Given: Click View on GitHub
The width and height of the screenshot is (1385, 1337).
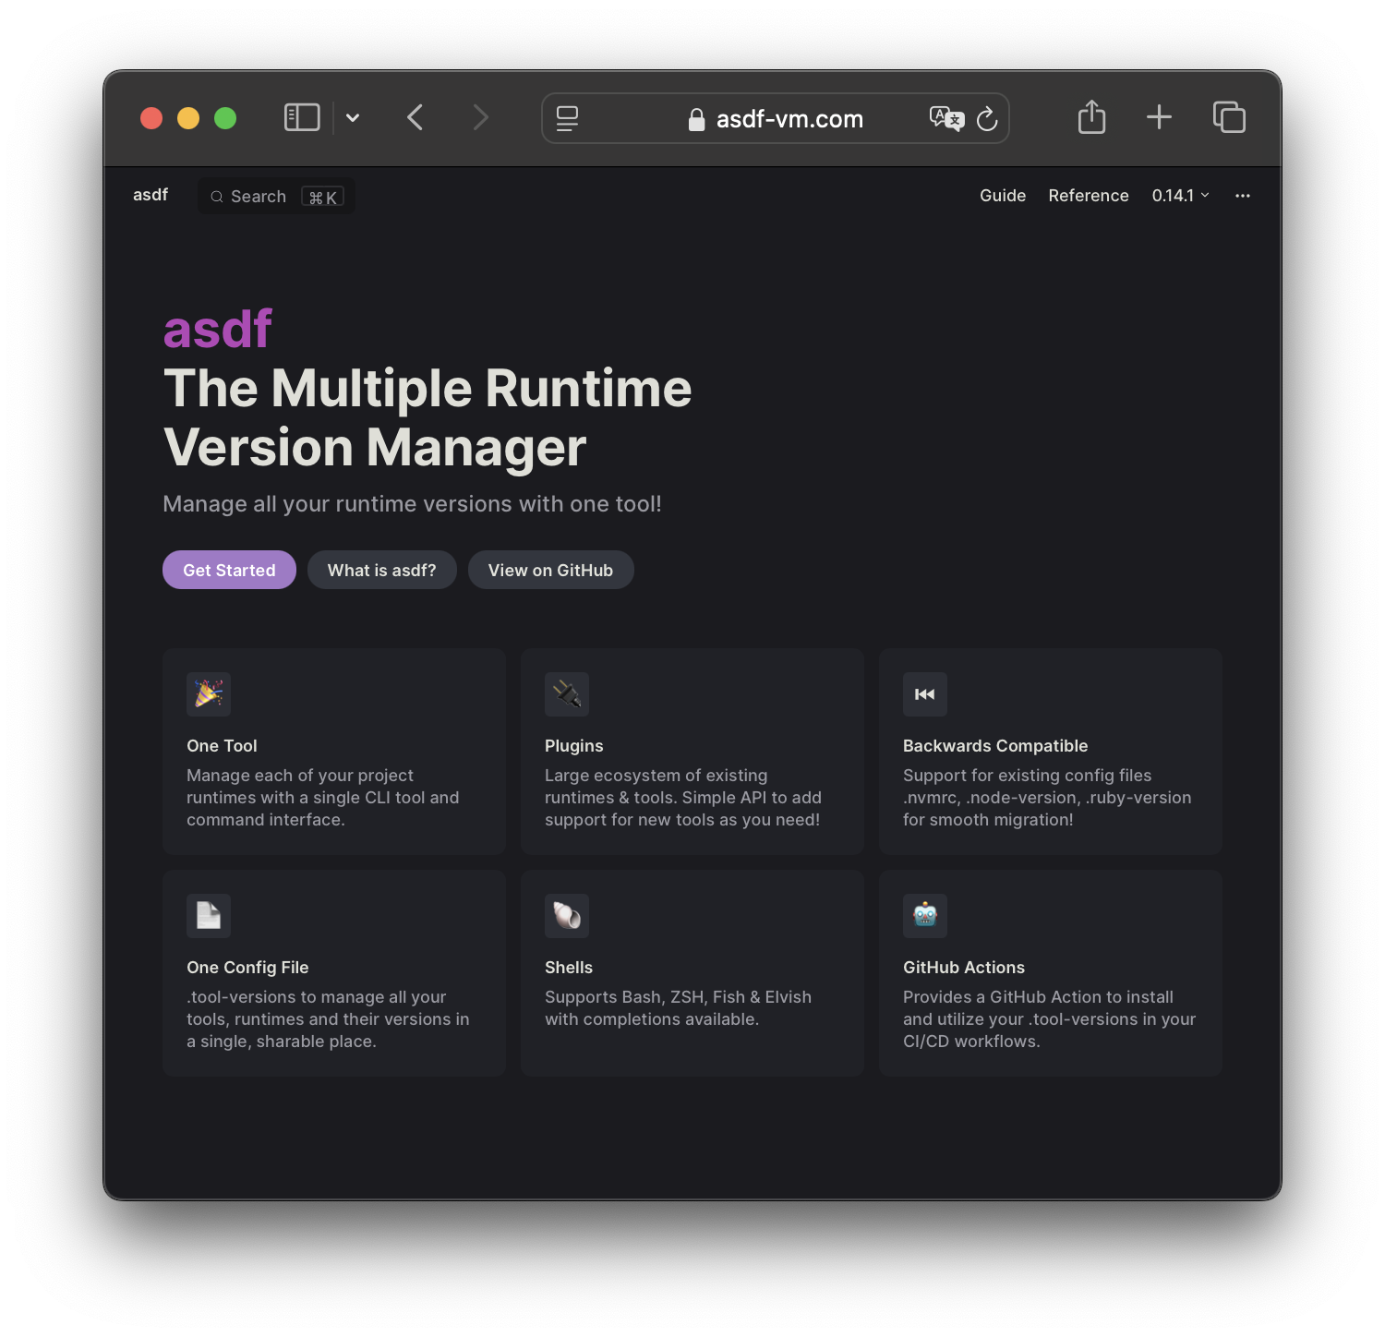Looking at the screenshot, I should point(550,570).
